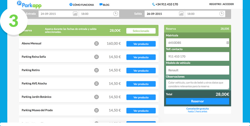Open the Cómo Funciona page

pos(83,5)
